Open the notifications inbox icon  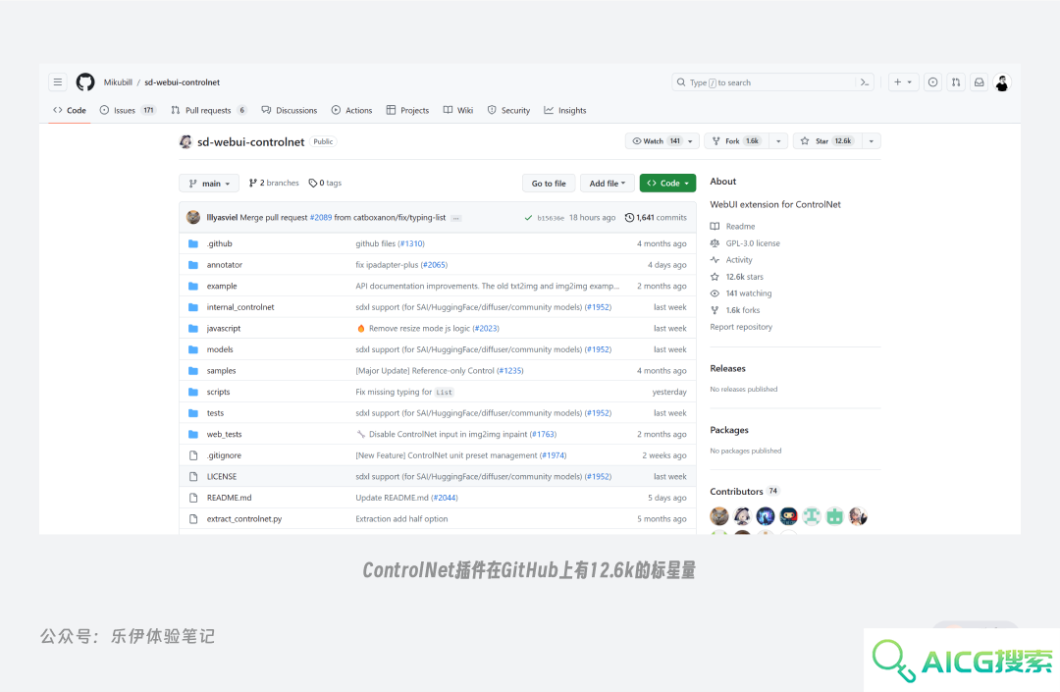(979, 82)
